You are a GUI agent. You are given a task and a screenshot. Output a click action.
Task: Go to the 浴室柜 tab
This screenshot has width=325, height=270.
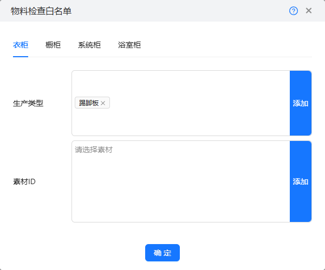coord(129,45)
